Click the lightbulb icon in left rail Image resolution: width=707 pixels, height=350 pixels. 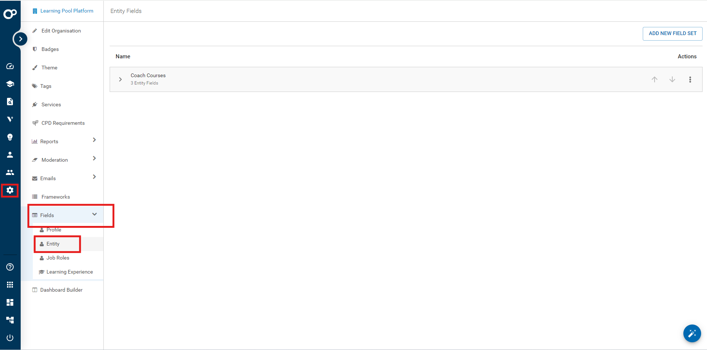click(10, 137)
